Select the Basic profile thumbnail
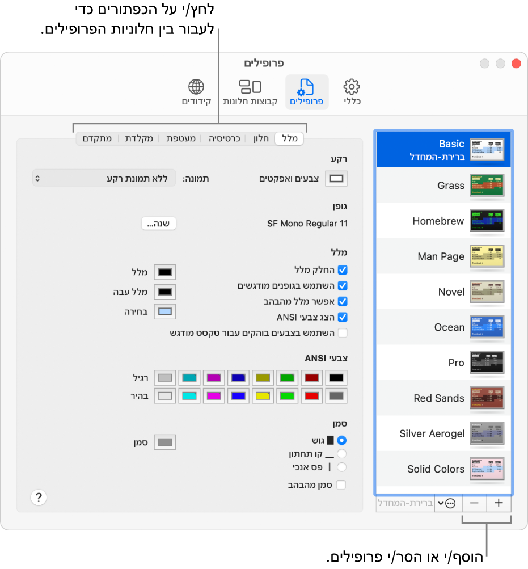The height and width of the screenshot is (569, 528). [x=487, y=150]
